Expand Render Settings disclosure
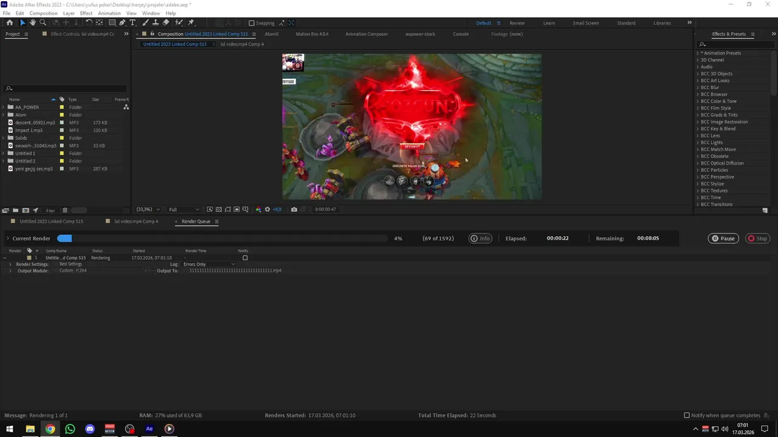This screenshot has width=778, height=437. coord(10,265)
